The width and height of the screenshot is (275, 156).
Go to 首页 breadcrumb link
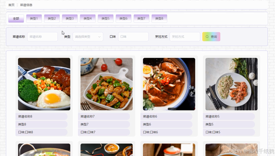tap(11, 5)
